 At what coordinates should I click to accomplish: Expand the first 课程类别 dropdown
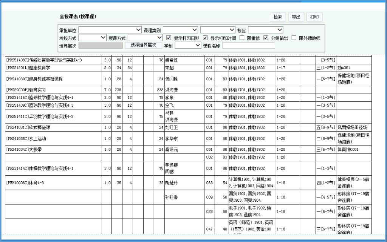coord(180,30)
